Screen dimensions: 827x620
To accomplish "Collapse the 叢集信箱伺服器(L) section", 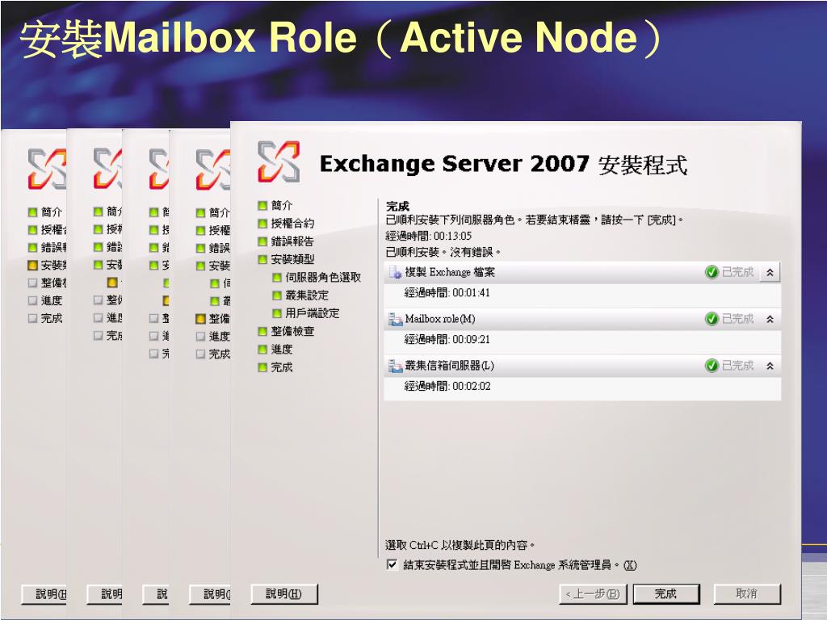I will [x=770, y=366].
